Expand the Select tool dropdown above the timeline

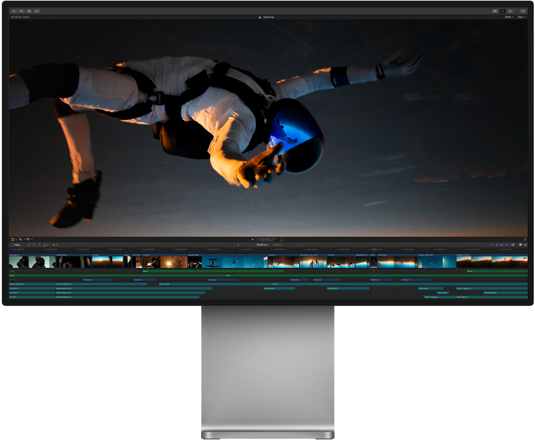[x=55, y=245]
